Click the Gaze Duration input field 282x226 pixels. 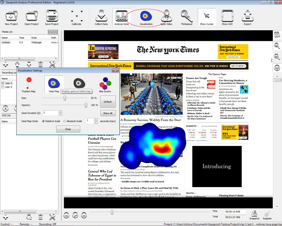tap(50, 113)
